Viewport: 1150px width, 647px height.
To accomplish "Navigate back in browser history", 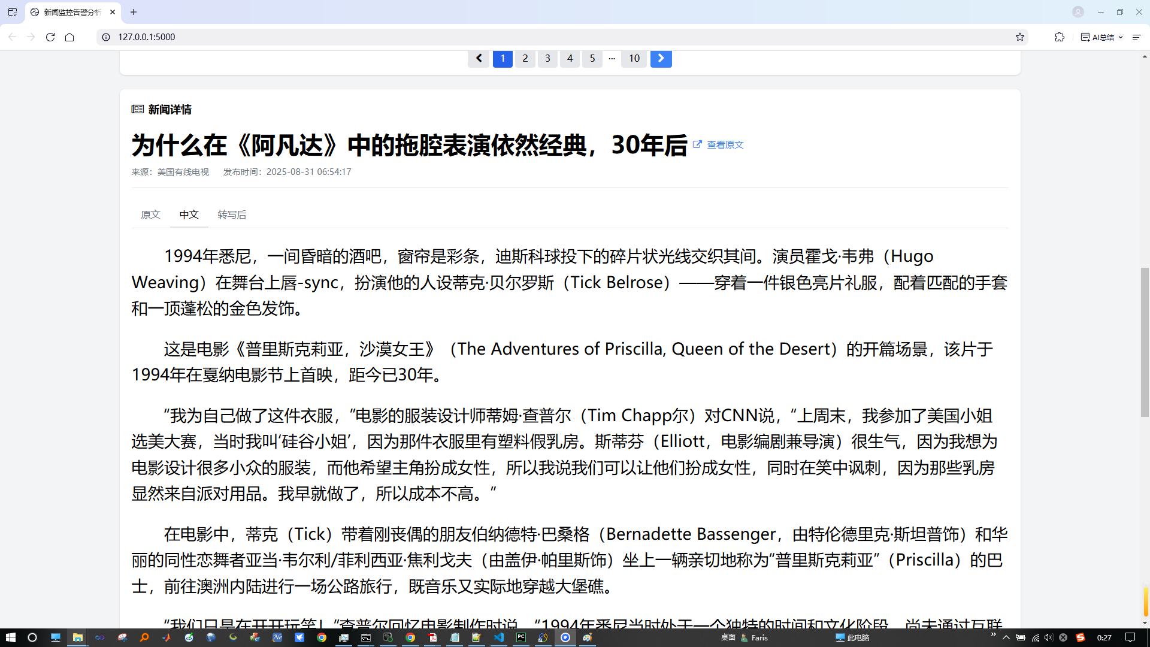I will (x=12, y=37).
